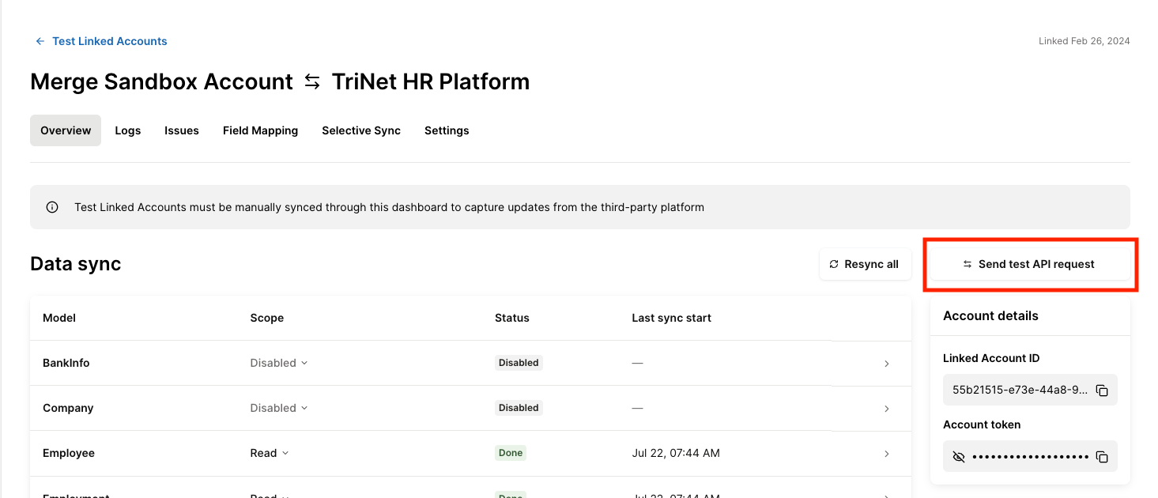Open BankInfo row details chevron
Screen dimensions: 1158x498
click(886, 364)
